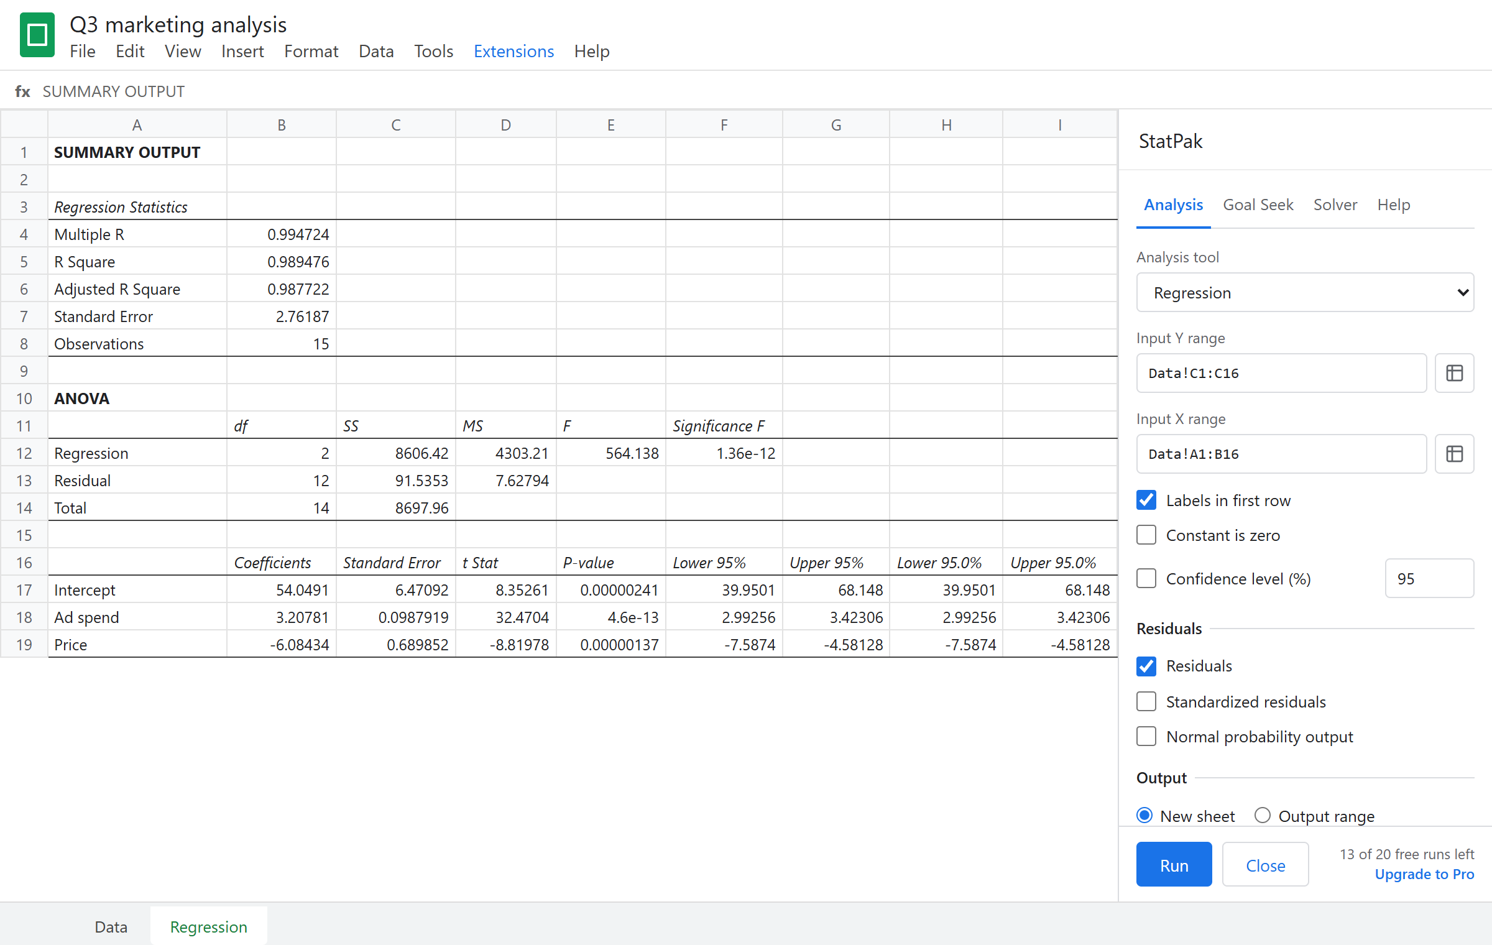Screen dimensions: 1492x945
Task: Select the Ad spend coefficient 3.20781
Action: click(x=282, y=617)
